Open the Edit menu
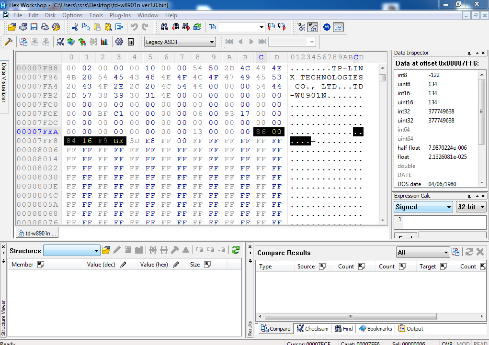 34,15
